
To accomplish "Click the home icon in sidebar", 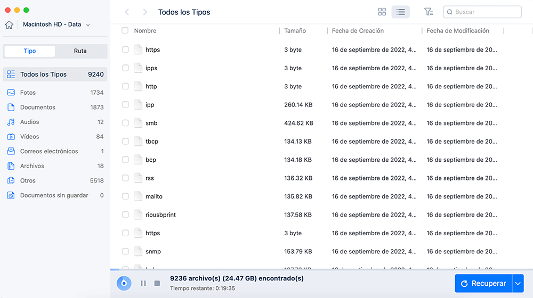I will click(x=9, y=24).
